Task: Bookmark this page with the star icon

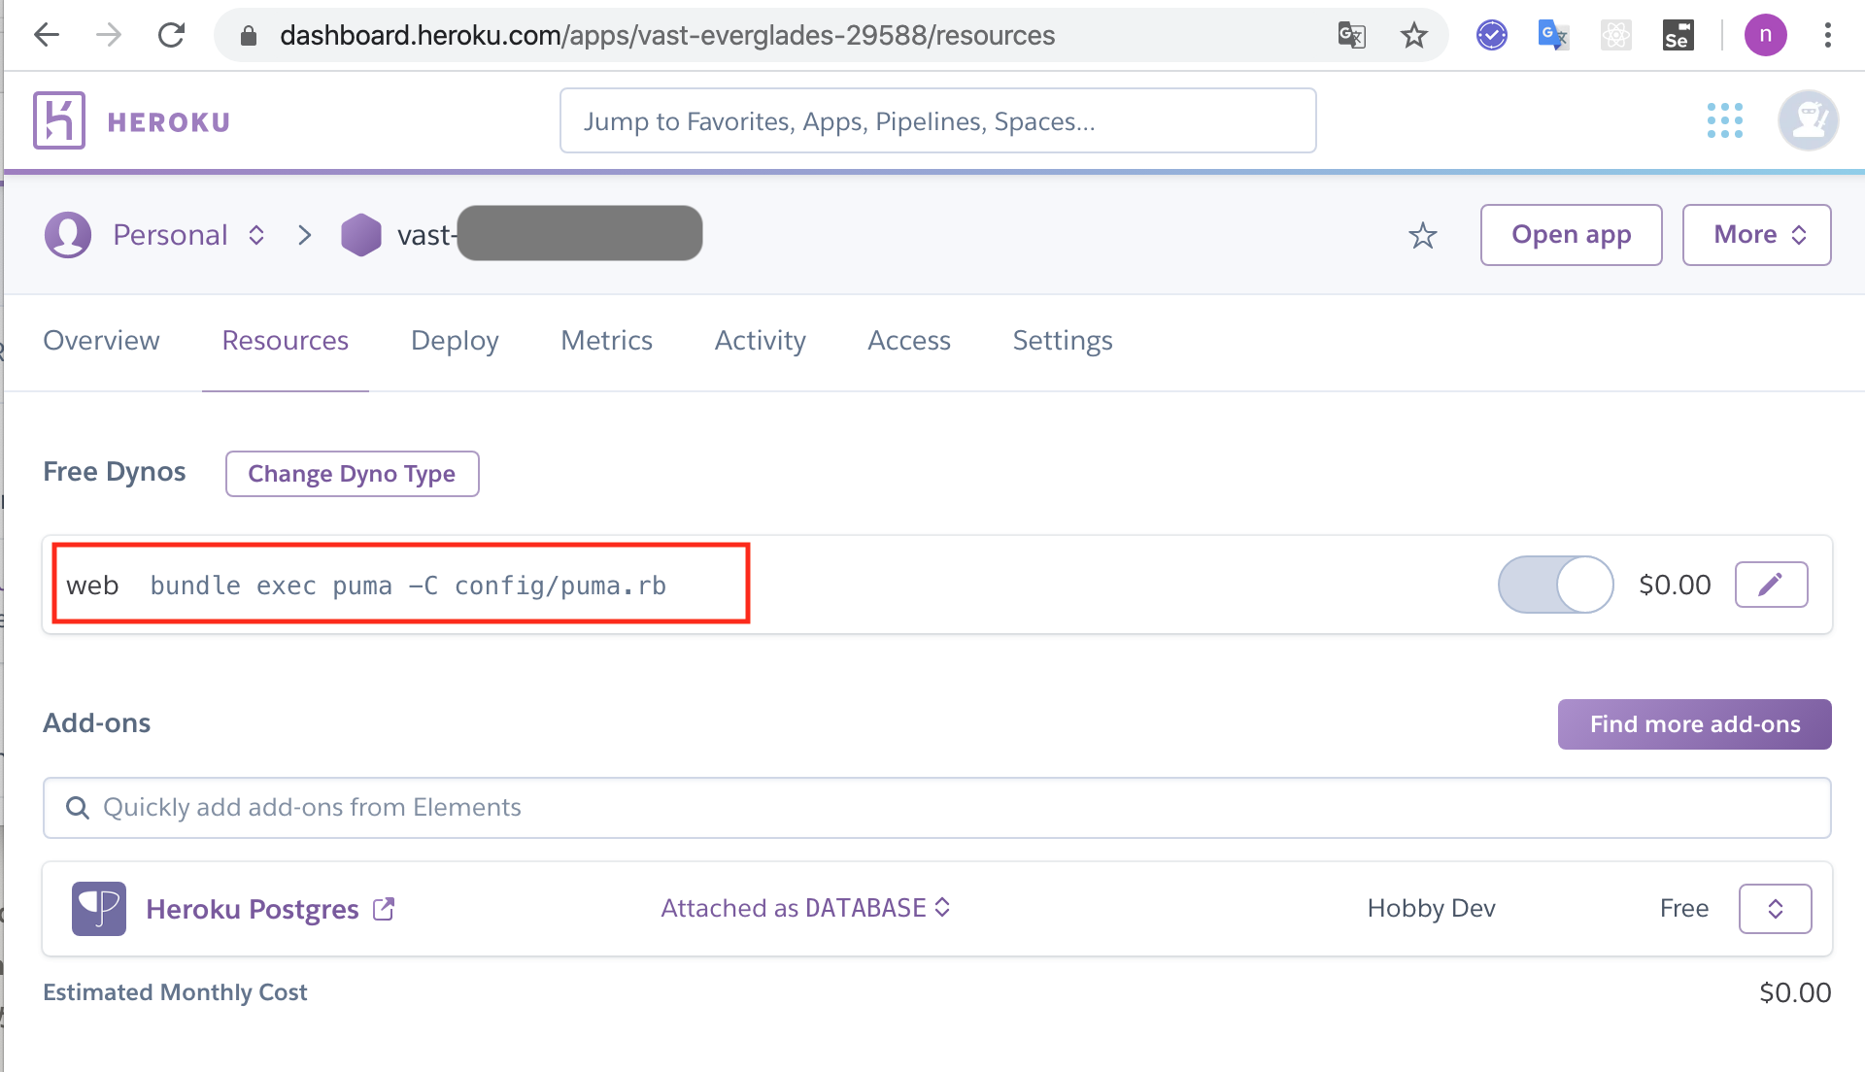Action: (1413, 36)
